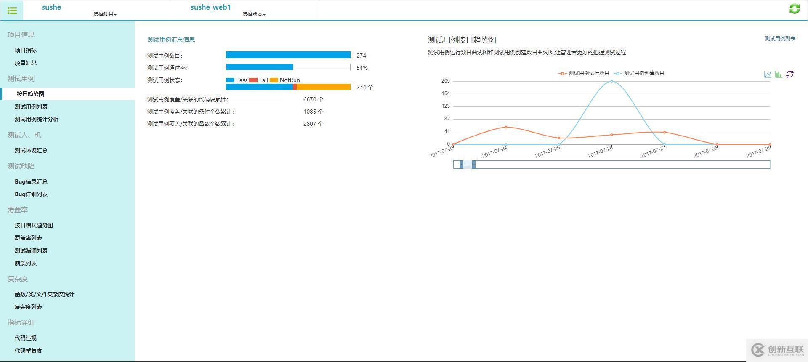808x362 pixels.
Task: Open the 项目汇总 menu item
Action: coord(26,63)
